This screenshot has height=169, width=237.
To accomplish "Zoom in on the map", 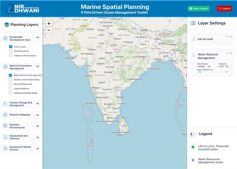I will (x=49, y=24).
